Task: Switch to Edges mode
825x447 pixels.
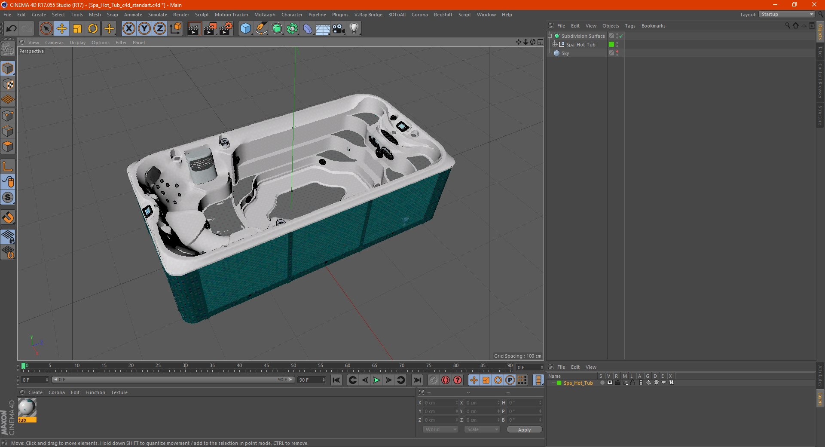Action: (8, 131)
